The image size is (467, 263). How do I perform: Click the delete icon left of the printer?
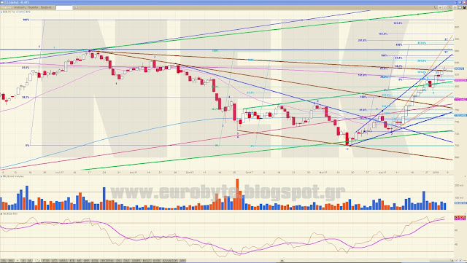click(455, 7)
